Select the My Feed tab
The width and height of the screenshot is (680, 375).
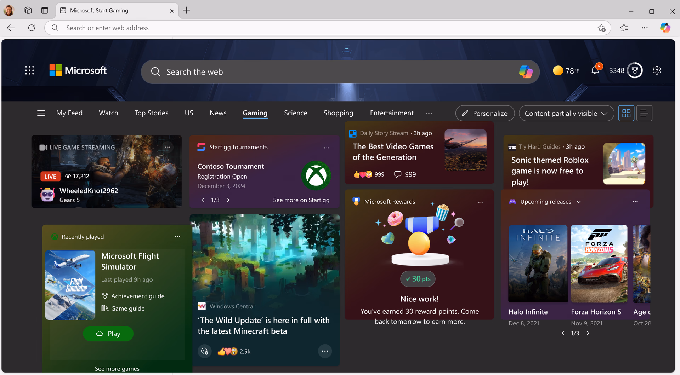(69, 113)
